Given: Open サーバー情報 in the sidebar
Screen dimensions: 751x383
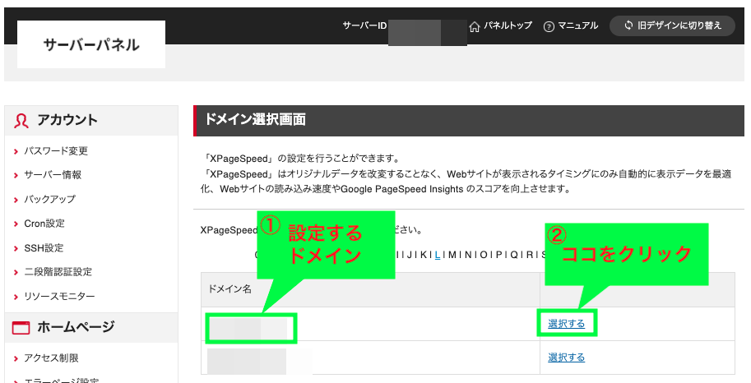Looking at the screenshot, I should [x=53, y=175].
